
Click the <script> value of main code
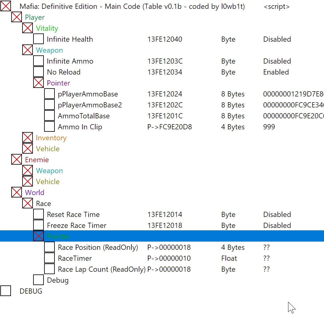click(x=277, y=7)
